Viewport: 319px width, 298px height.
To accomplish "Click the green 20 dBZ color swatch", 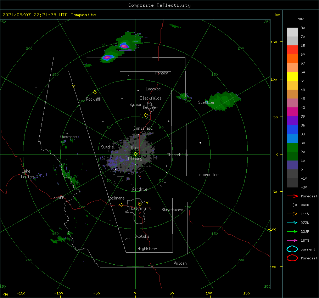I will point(292,147).
